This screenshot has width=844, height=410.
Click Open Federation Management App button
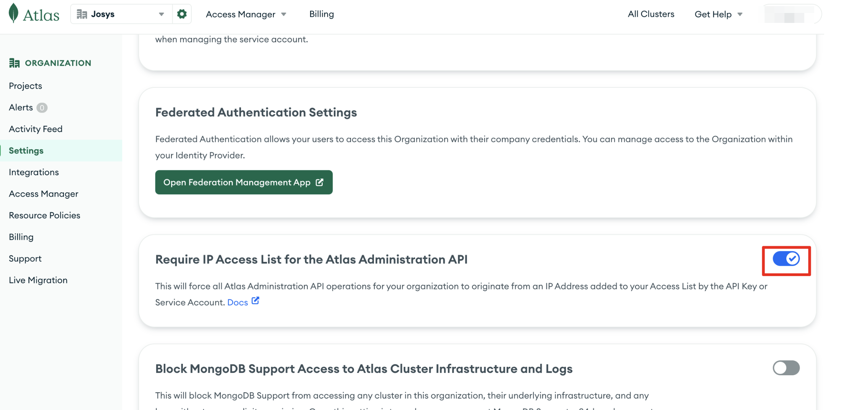244,182
